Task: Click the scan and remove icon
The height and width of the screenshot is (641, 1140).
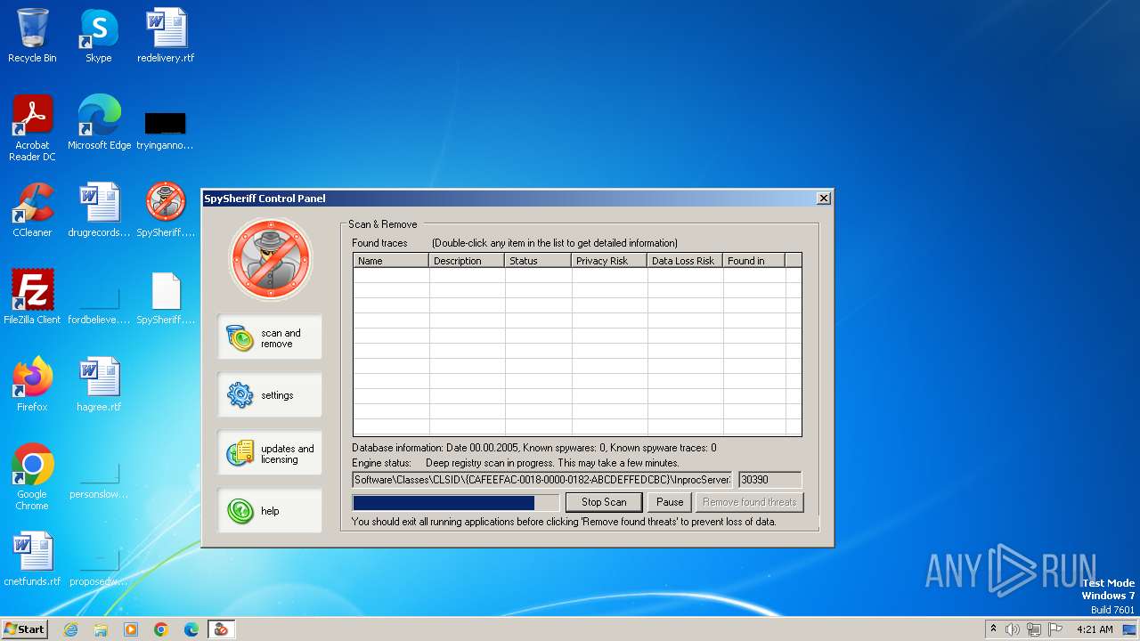Action: [x=240, y=337]
